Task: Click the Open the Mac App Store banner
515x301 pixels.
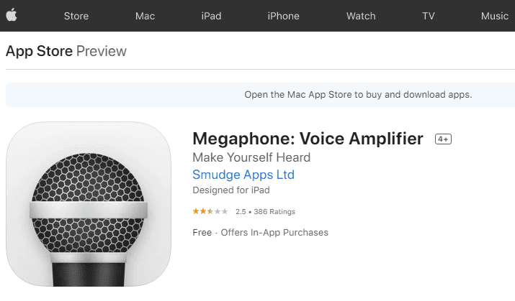Action: click(x=261, y=95)
